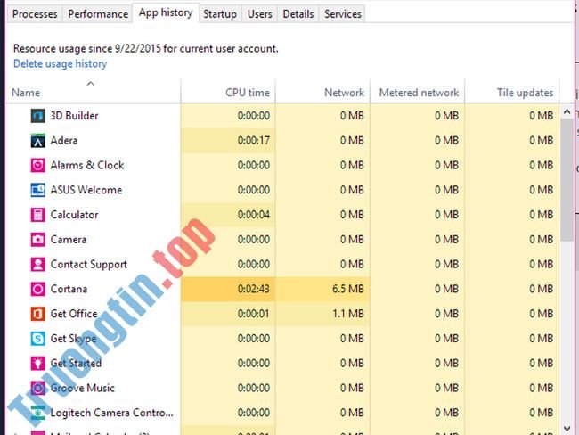This screenshot has height=435, width=579.
Task: Click the vertical scrollbar thumb
Action: (567, 180)
